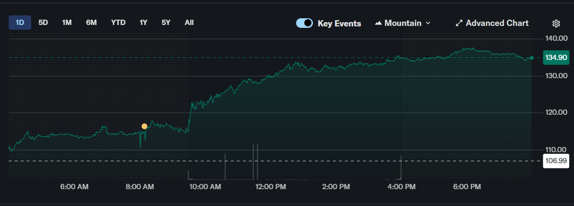The width and height of the screenshot is (574, 206).
Task: Open the Advanced Chart link
Action: (497, 23)
